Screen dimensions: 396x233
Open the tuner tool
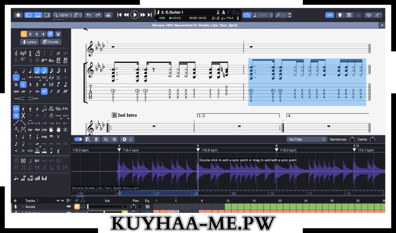point(369,15)
